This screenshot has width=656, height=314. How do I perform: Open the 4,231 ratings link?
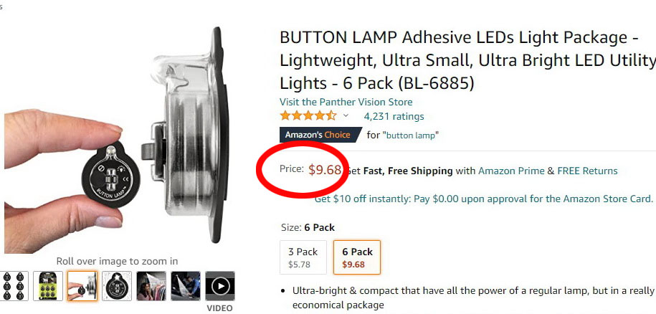click(x=394, y=116)
